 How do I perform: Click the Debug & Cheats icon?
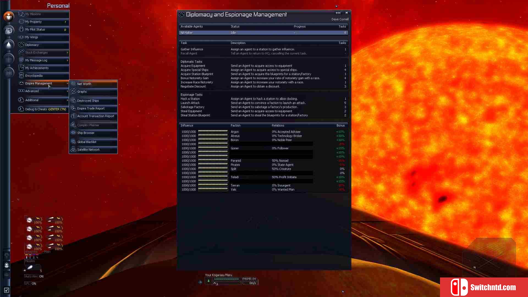[21, 109]
